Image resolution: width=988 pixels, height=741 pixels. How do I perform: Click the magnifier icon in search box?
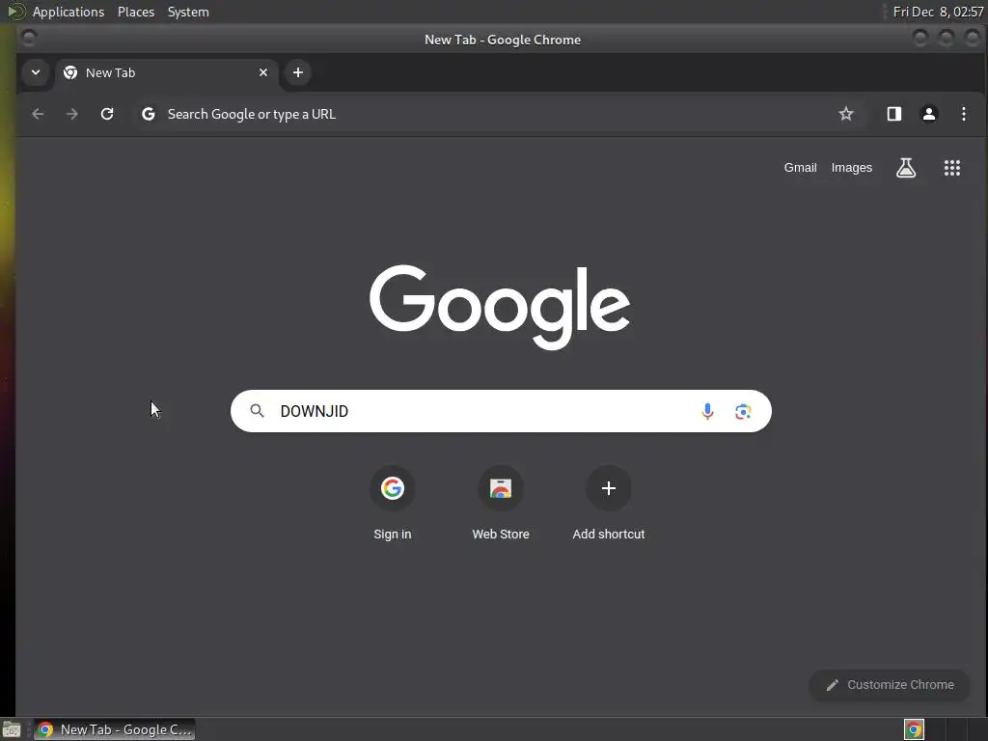click(257, 411)
